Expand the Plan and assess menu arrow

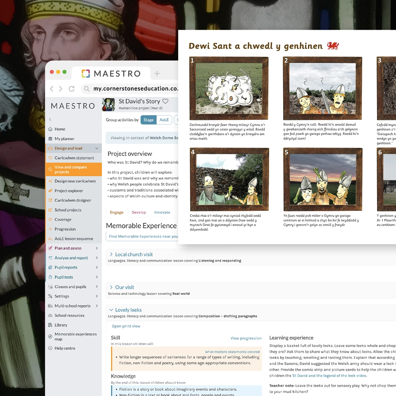click(97, 248)
